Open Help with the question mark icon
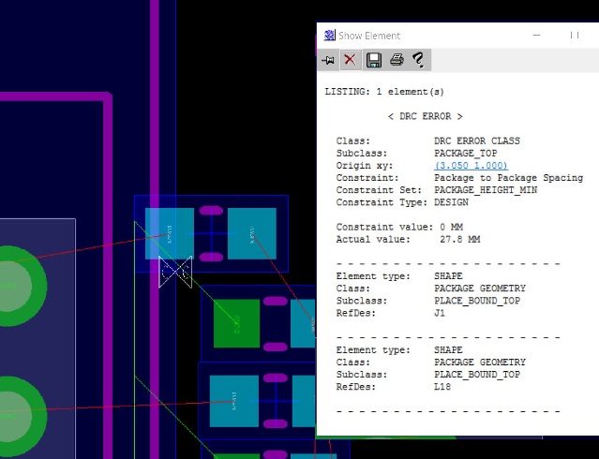 [418, 60]
